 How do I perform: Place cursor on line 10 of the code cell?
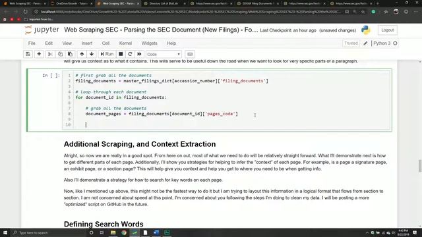[231, 124]
